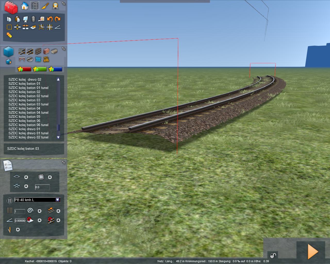Click the join tracks icon
The image size is (330, 264).
click(25, 27)
